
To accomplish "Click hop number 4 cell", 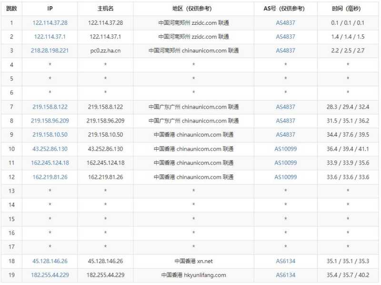I will pos(11,65).
